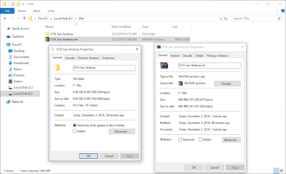Click the New folder quick access icon

coord(18,4)
